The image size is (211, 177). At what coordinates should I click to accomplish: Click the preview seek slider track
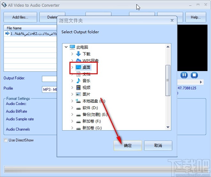tap(188, 82)
